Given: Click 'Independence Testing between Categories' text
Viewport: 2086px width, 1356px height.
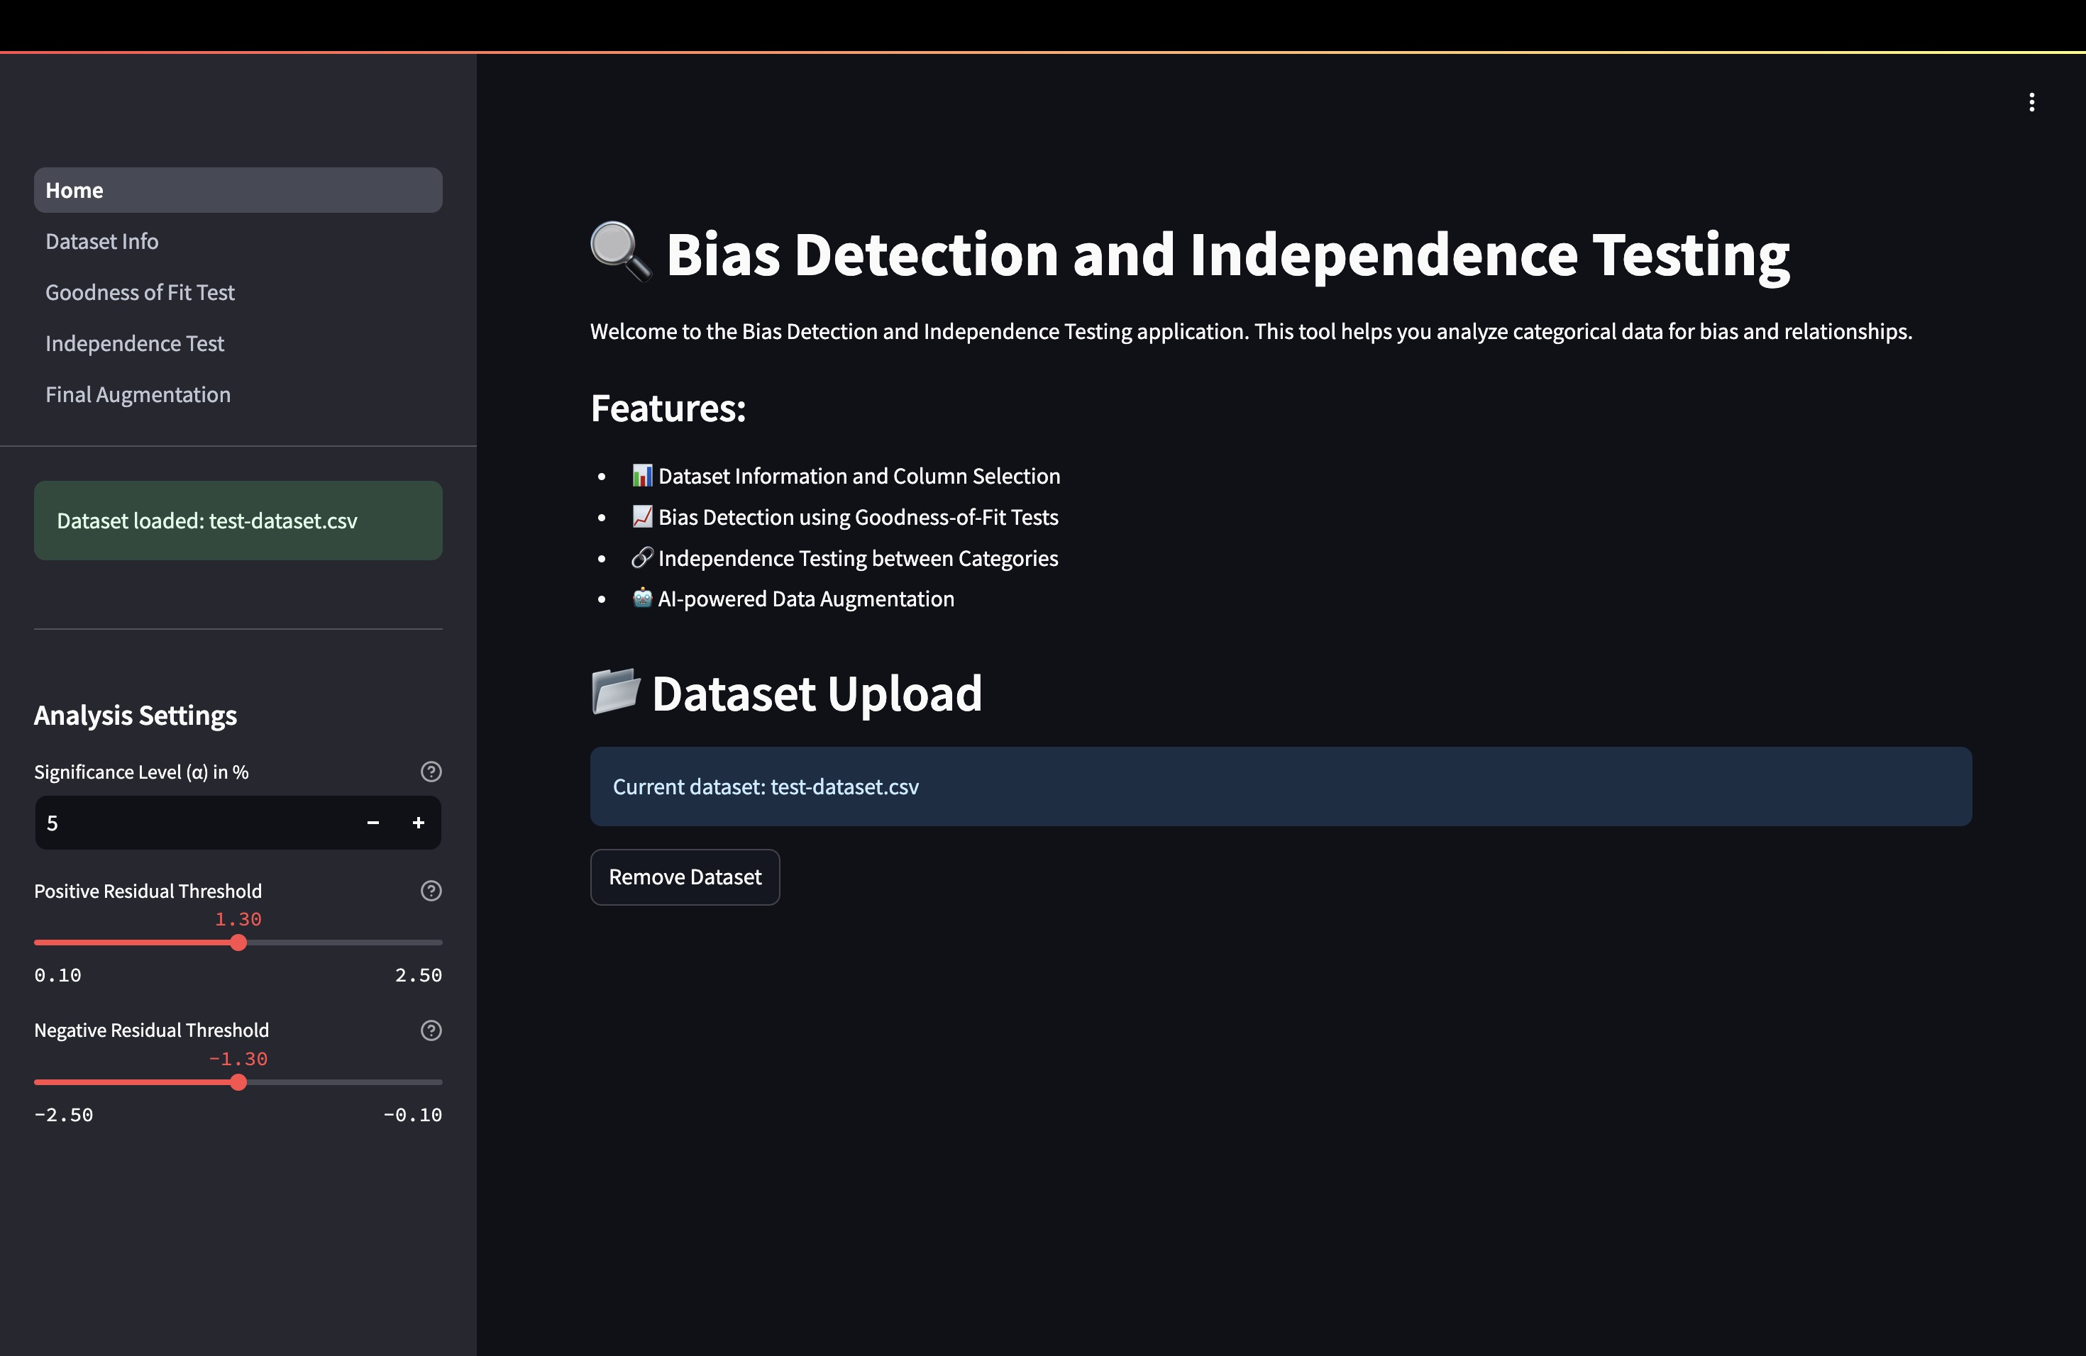Looking at the screenshot, I should [x=858, y=558].
